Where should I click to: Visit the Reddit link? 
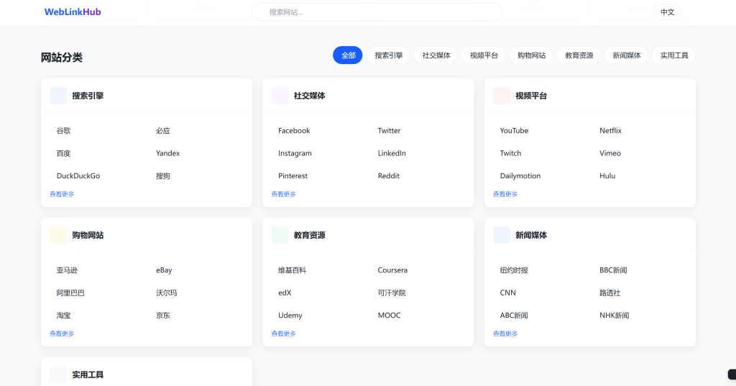[x=389, y=175]
